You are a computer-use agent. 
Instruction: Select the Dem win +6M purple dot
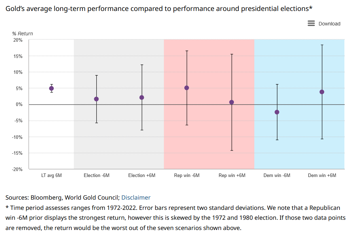pyautogui.click(x=322, y=92)
